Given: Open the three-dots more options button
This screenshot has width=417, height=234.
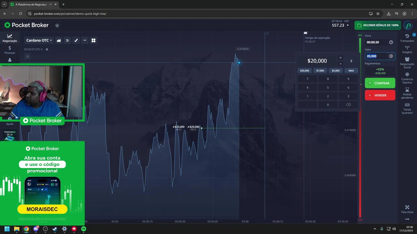Looking at the screenshot, I should [85, 40].
